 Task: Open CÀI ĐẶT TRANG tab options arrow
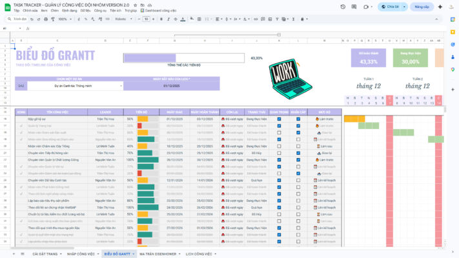coord(61,254)
